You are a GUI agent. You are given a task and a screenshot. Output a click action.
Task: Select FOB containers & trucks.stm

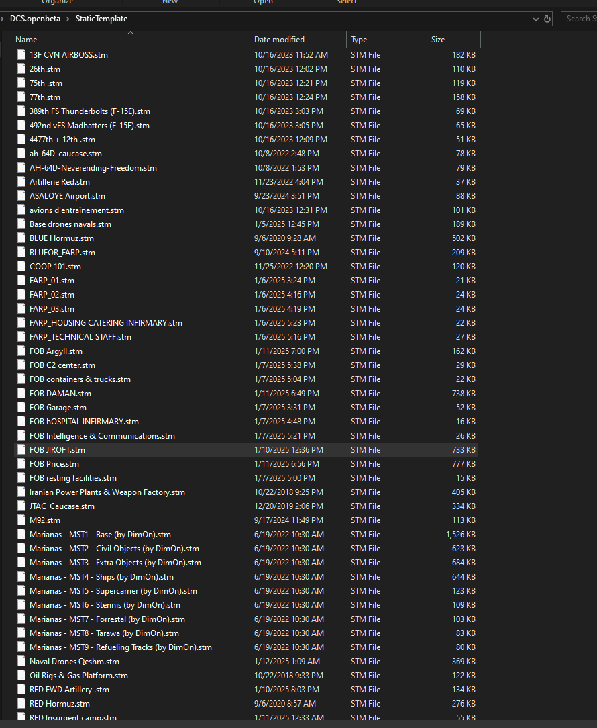[x=80, y=379]
